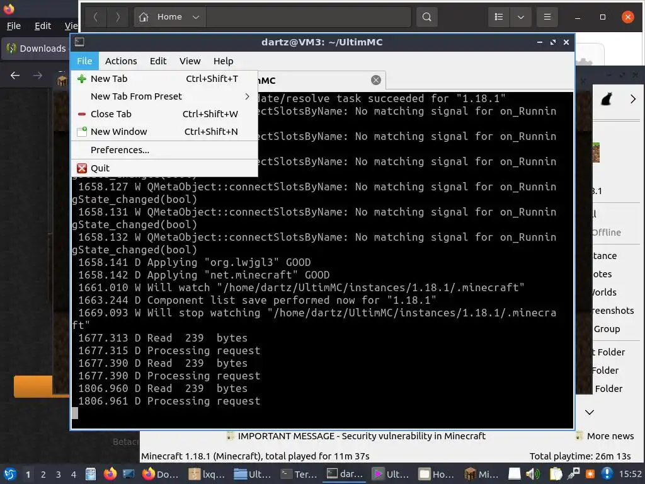Screen dimensions: 645x484
Task: Switch to Ult... purple launcher taskbar window
Action: (x=391, y=474)
